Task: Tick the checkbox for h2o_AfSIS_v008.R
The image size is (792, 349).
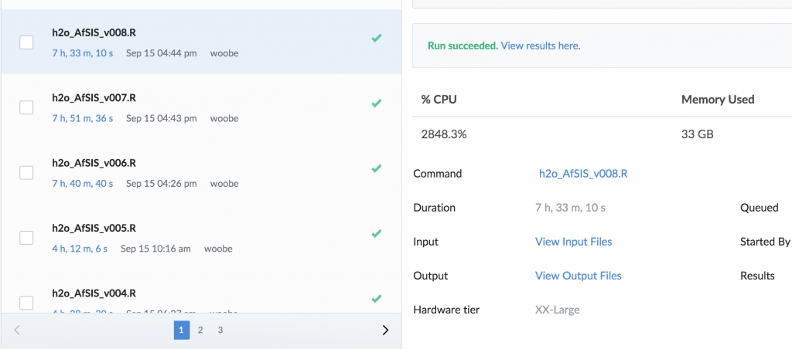Action: tap(26, 42)
